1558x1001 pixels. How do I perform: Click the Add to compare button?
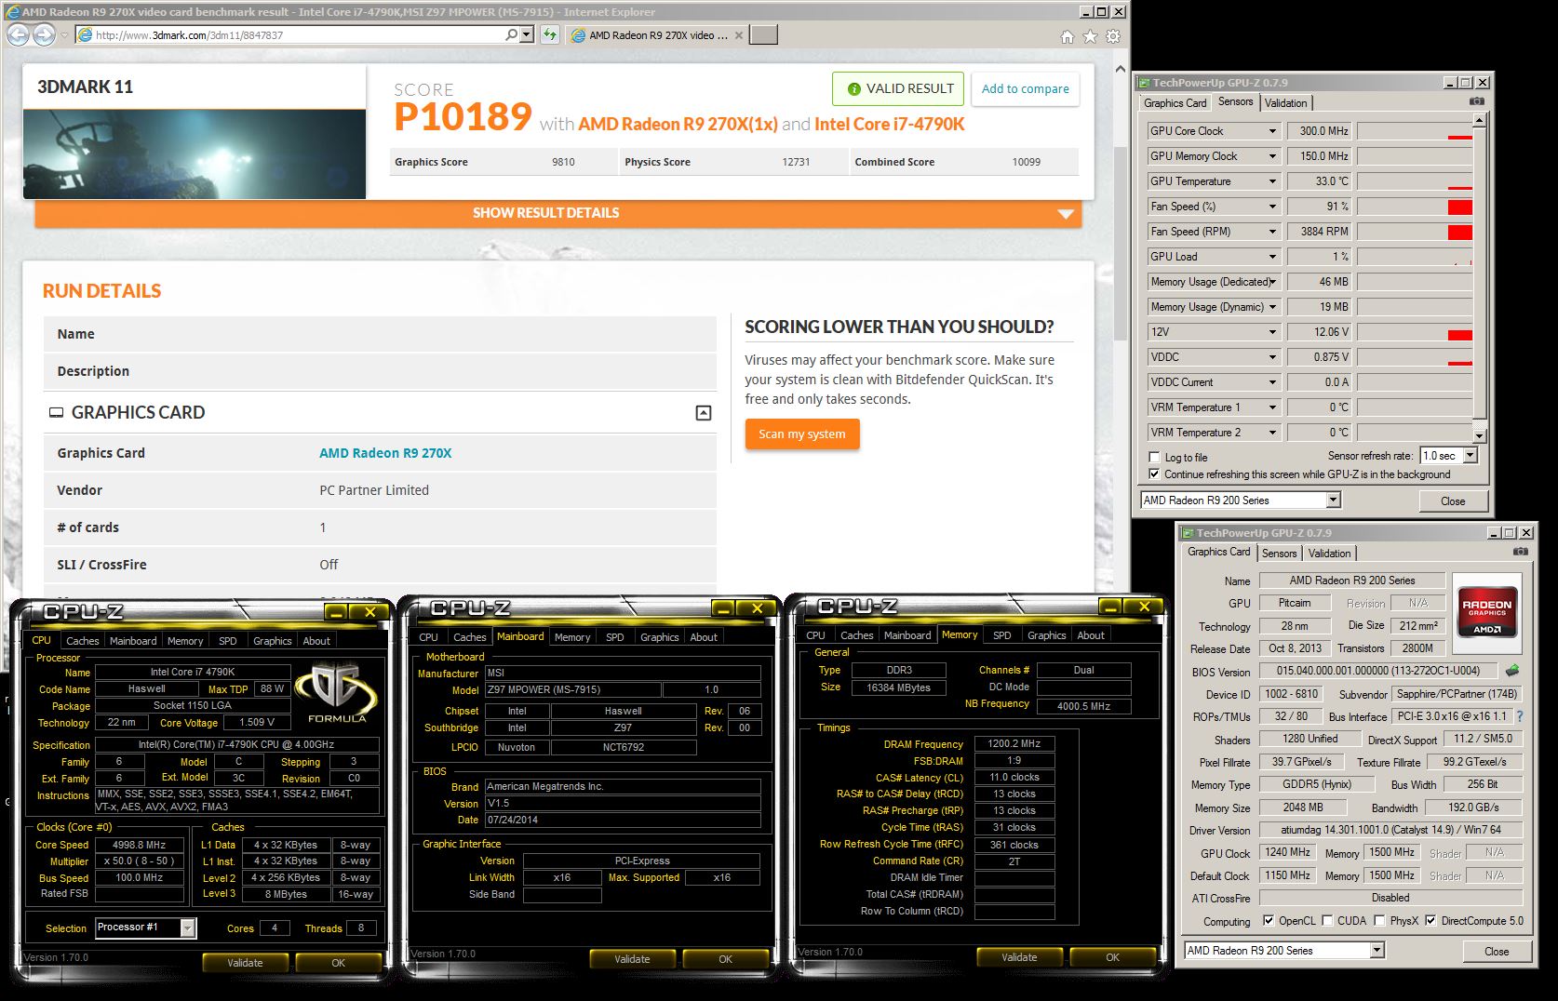click(1025, 89)
